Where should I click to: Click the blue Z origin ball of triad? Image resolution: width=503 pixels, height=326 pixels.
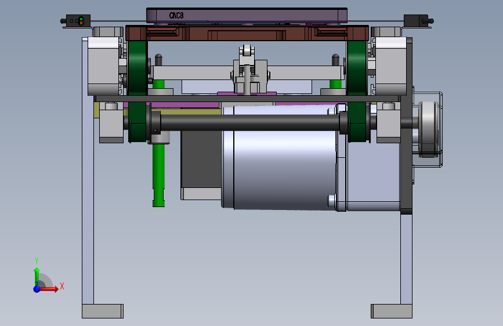37,289
